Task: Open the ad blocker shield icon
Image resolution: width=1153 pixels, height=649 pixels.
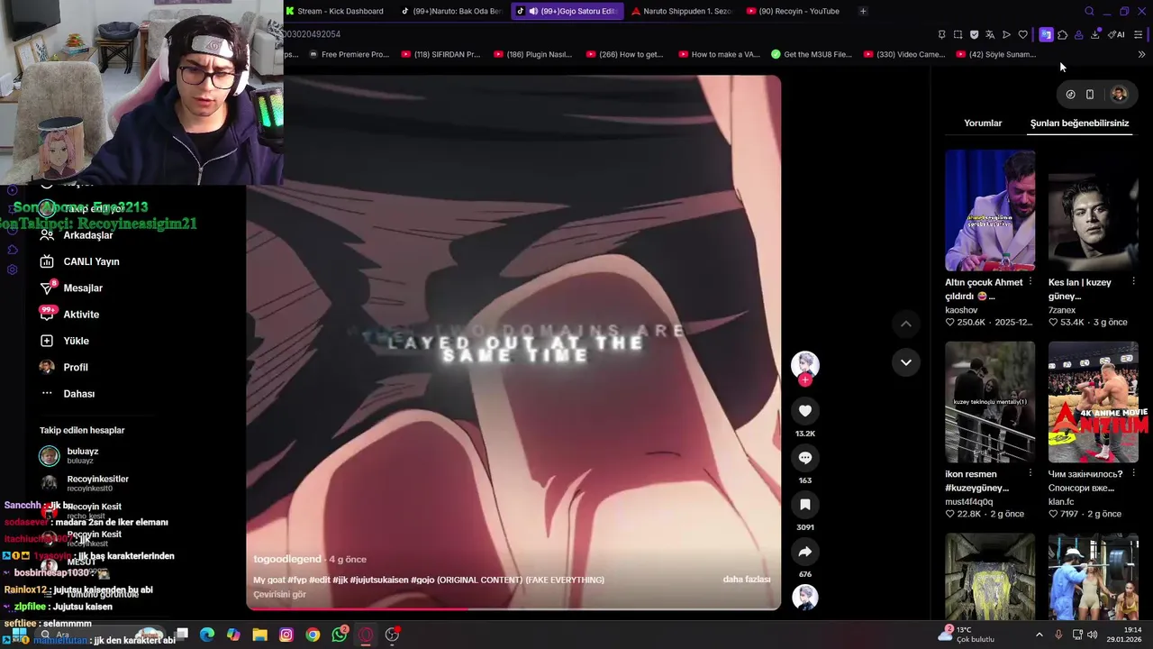Action: (975, 35)
